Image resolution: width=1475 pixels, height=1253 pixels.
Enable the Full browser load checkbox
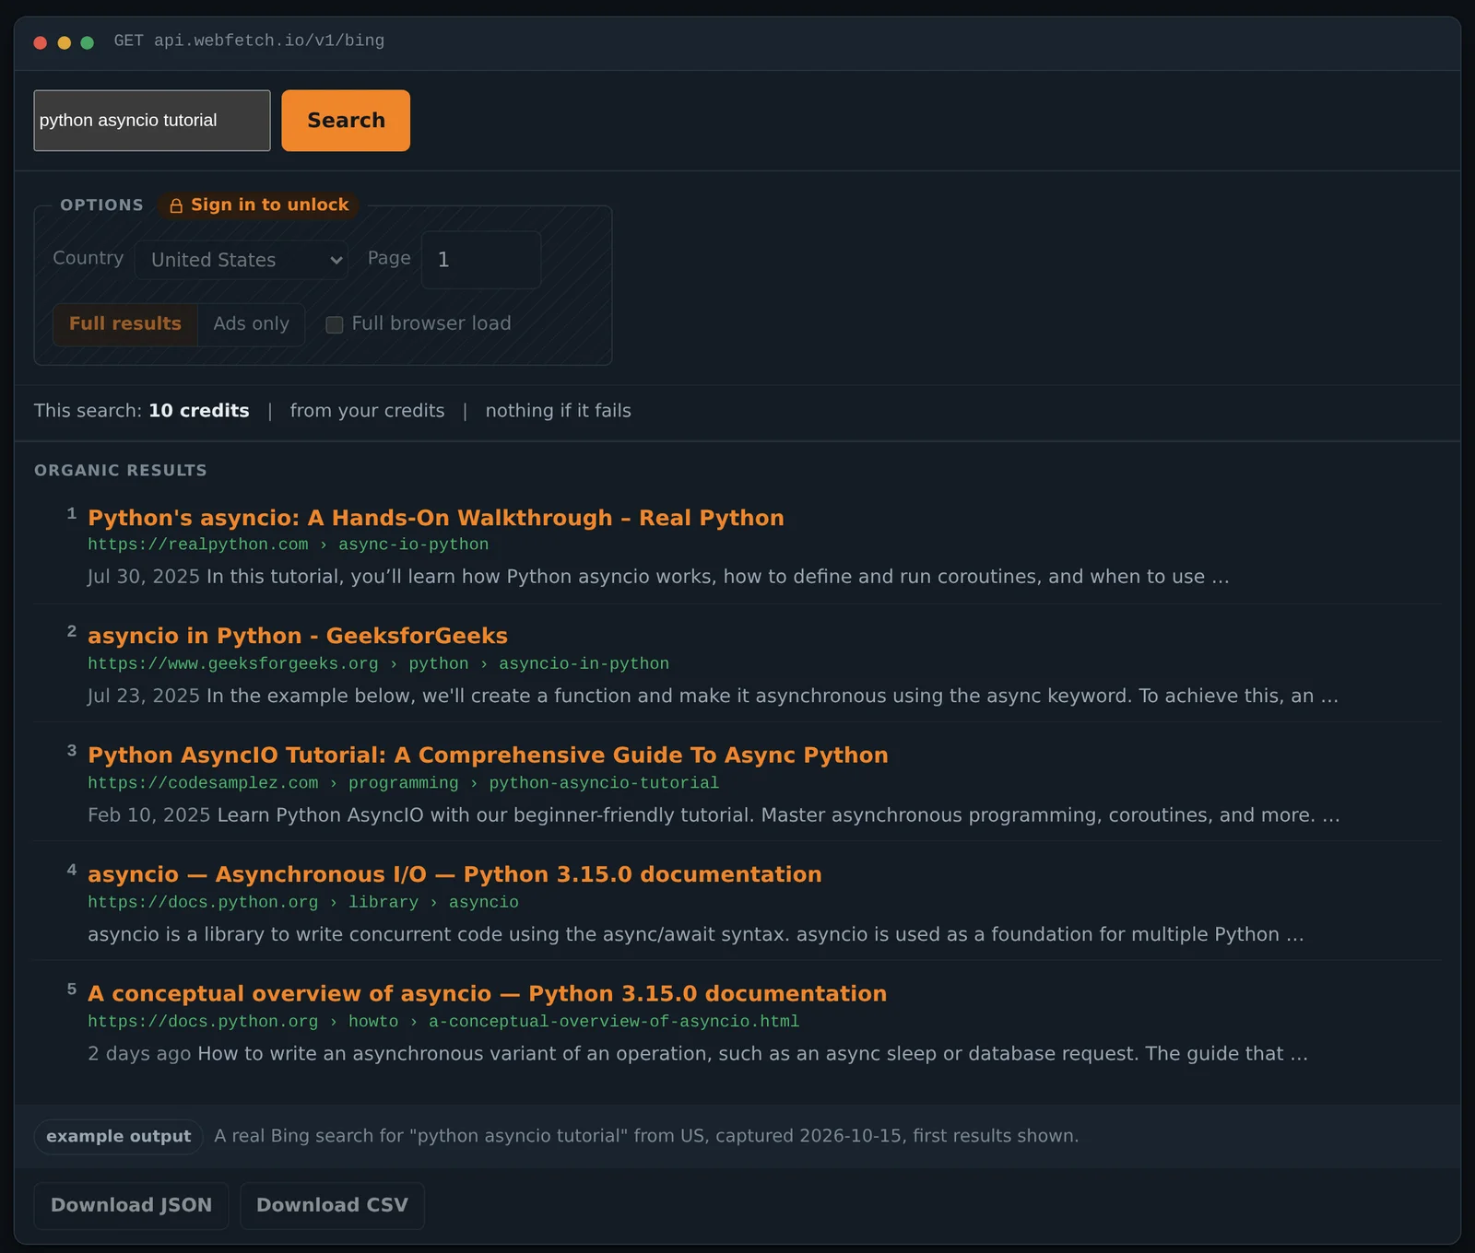click(x=335, y=324)
